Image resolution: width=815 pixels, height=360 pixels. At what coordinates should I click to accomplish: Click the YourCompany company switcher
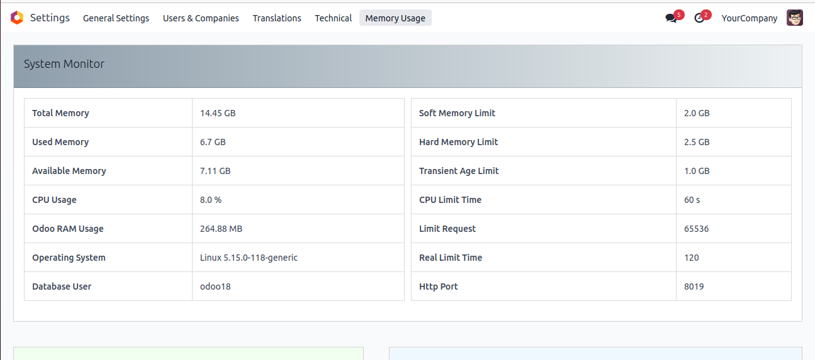(750, 18)
